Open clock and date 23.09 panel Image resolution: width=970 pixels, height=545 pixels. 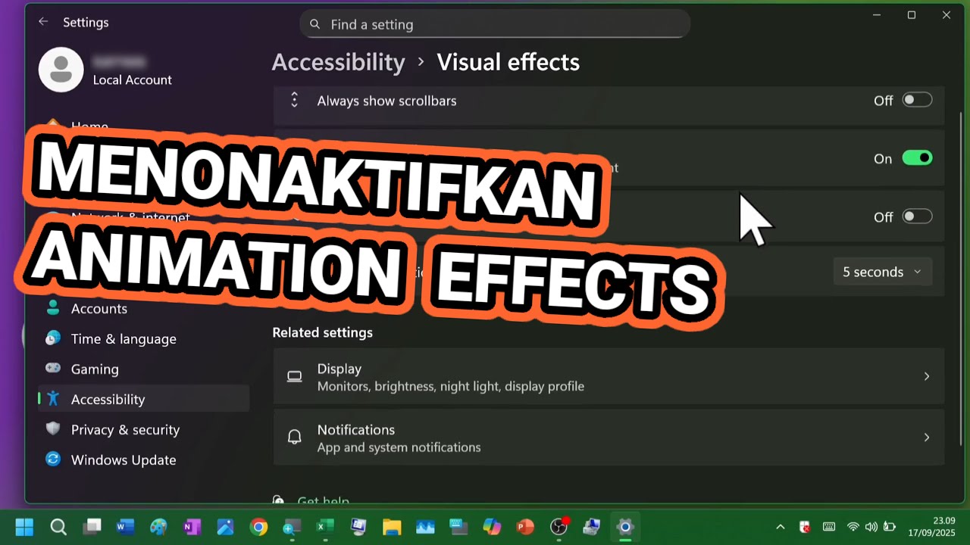[932, 527]
